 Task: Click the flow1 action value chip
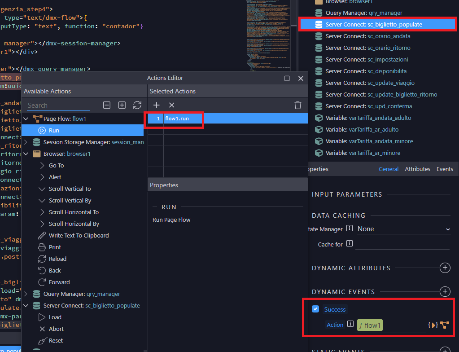coord(370,325)
